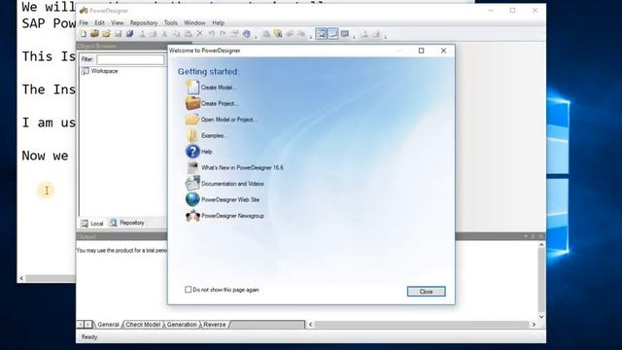Open the Help menu in the menu bar
This screenshot has height=350, width=622.
point(218,22)
